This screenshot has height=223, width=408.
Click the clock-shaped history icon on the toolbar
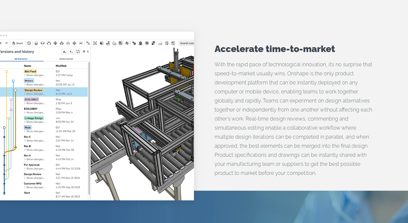click(29, 43)
